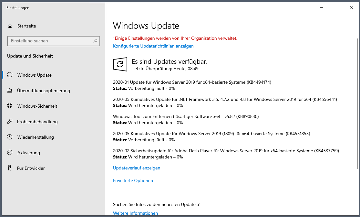The height and width of the screenshot is (217, 360).
Task: Click the KB4537759 Adobe Flash update text
Action: point(226,151)
